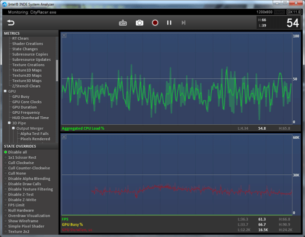Select the GPU Busy metric
This screenshot has height=237, width=305.
tap(20, 97)
